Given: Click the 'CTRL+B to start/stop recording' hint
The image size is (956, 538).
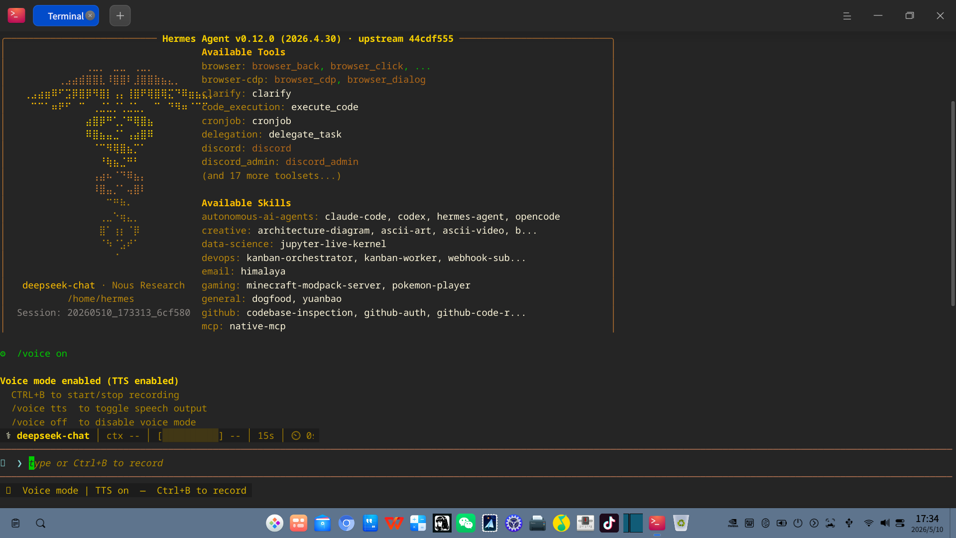Looking at the screenshot, I should tap(95, 395).
